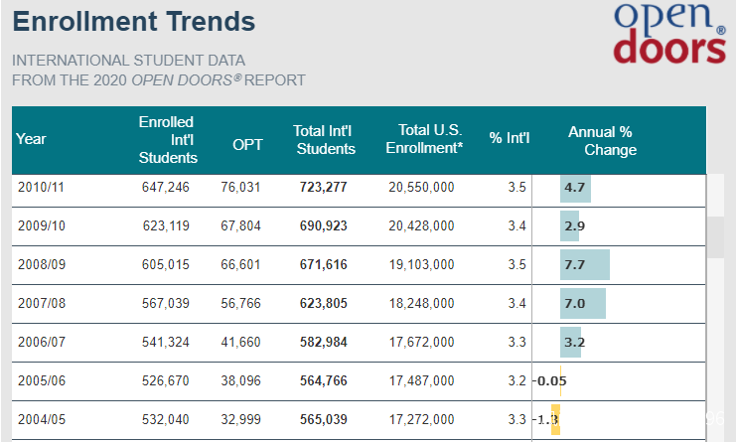Click the 2.9 annual change bar
The width and height of the screenshot is (737, 442).
pyautogui.click(x=569, y=225)
